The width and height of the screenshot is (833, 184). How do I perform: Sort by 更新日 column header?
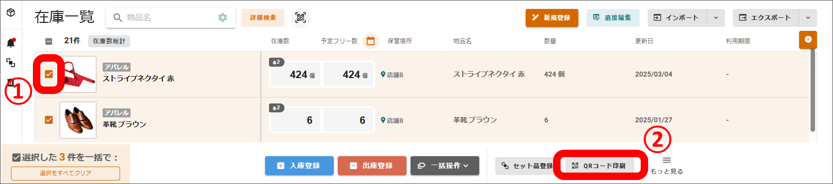point(644,41)
